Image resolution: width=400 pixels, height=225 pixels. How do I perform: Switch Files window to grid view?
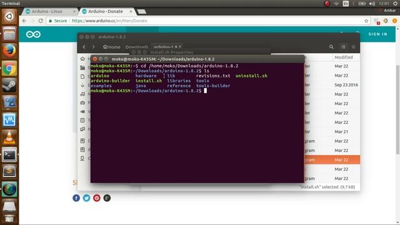(x=353, y=47)
